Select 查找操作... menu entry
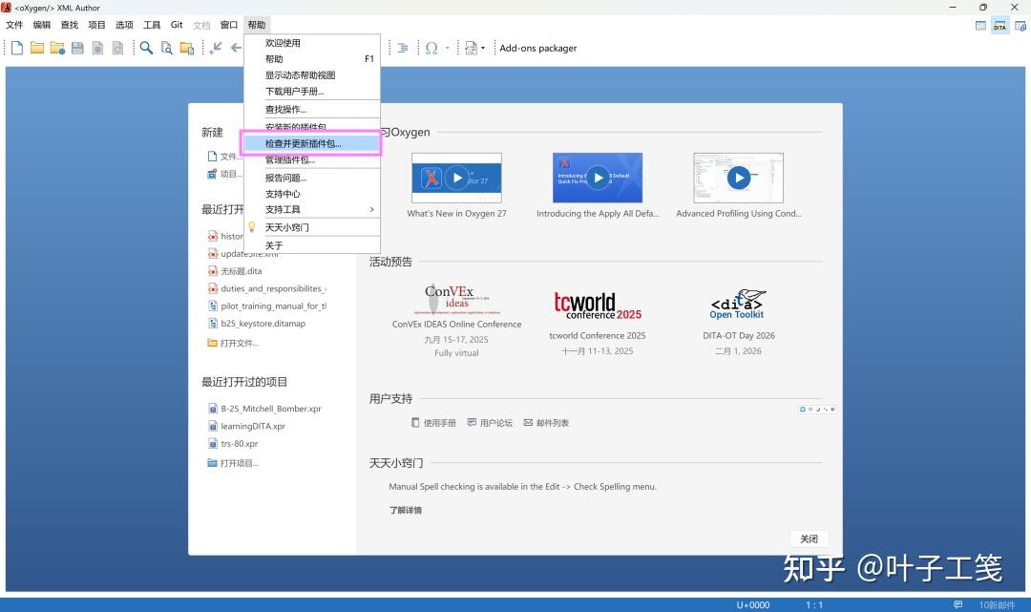1031x612 pixels. [311, 109]
